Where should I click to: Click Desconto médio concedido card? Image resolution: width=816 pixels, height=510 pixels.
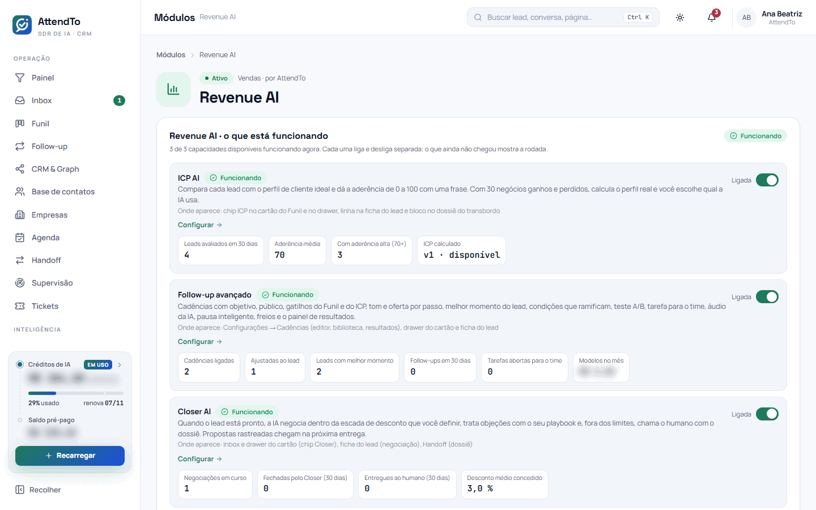tap(505, 484)
